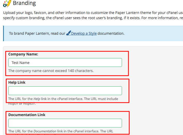Click the Help Link URL description text
Screen dimensions: 183x135
tap(63, 99)
